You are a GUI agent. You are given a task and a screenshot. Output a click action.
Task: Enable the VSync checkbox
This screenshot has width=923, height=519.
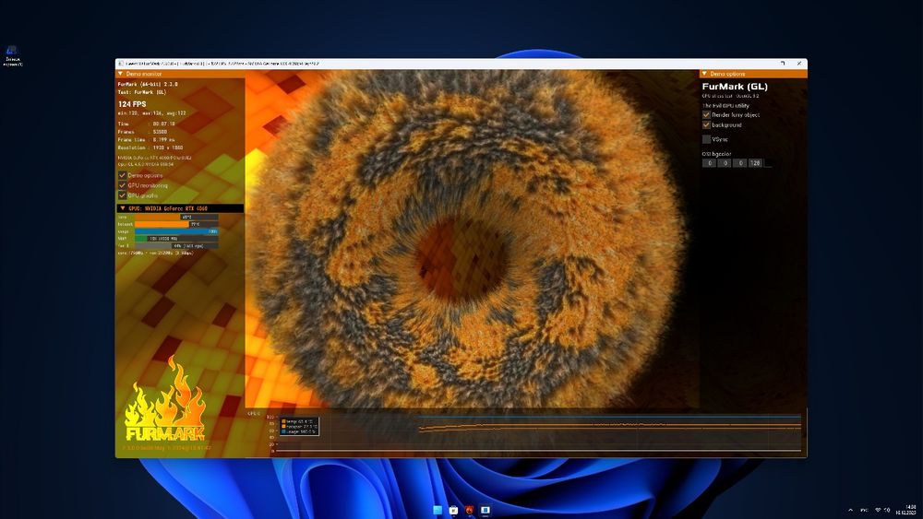[706, 139]
